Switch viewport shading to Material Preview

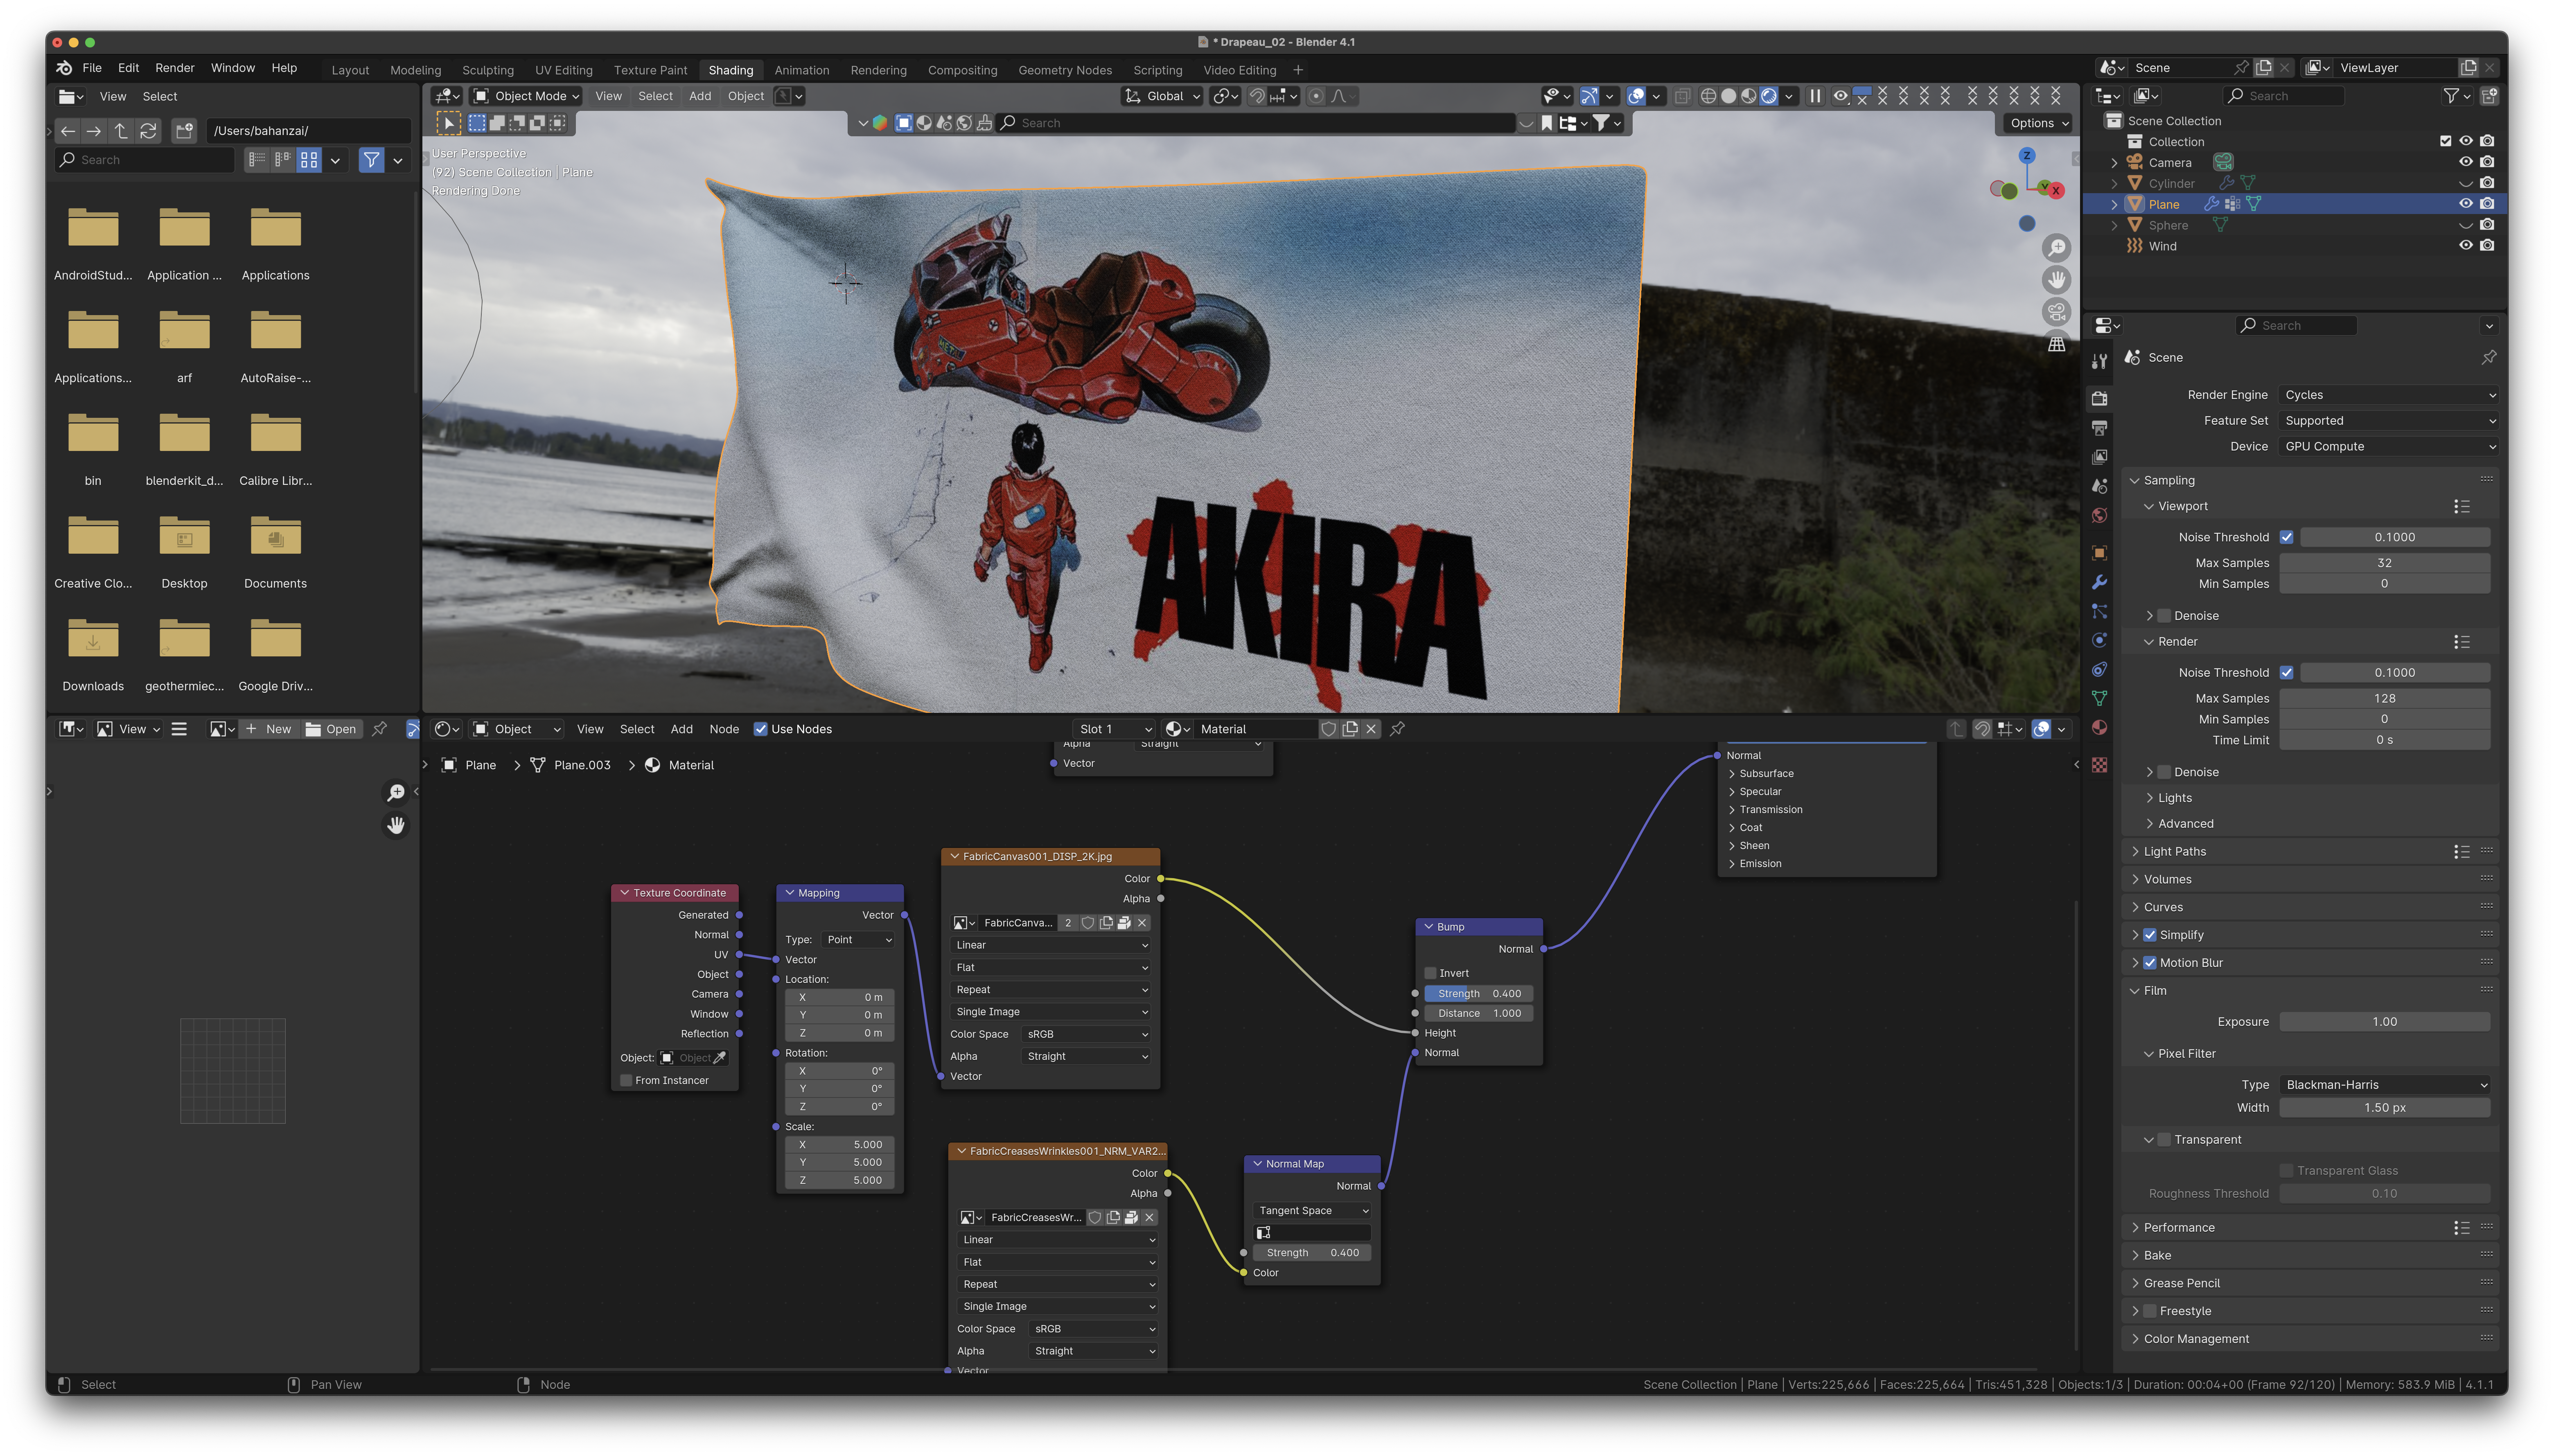pyautogui.click(x=1748, y=96)
